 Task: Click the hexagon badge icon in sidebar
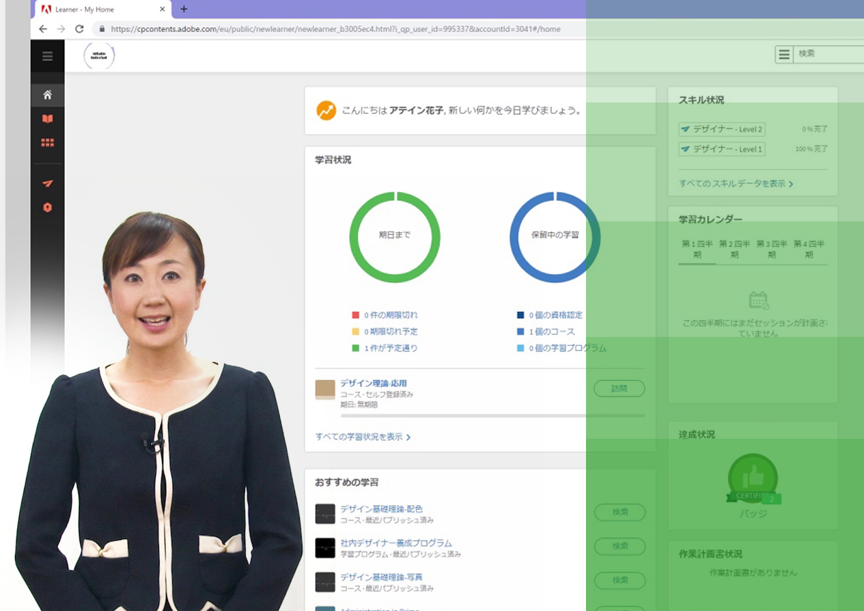47,208
